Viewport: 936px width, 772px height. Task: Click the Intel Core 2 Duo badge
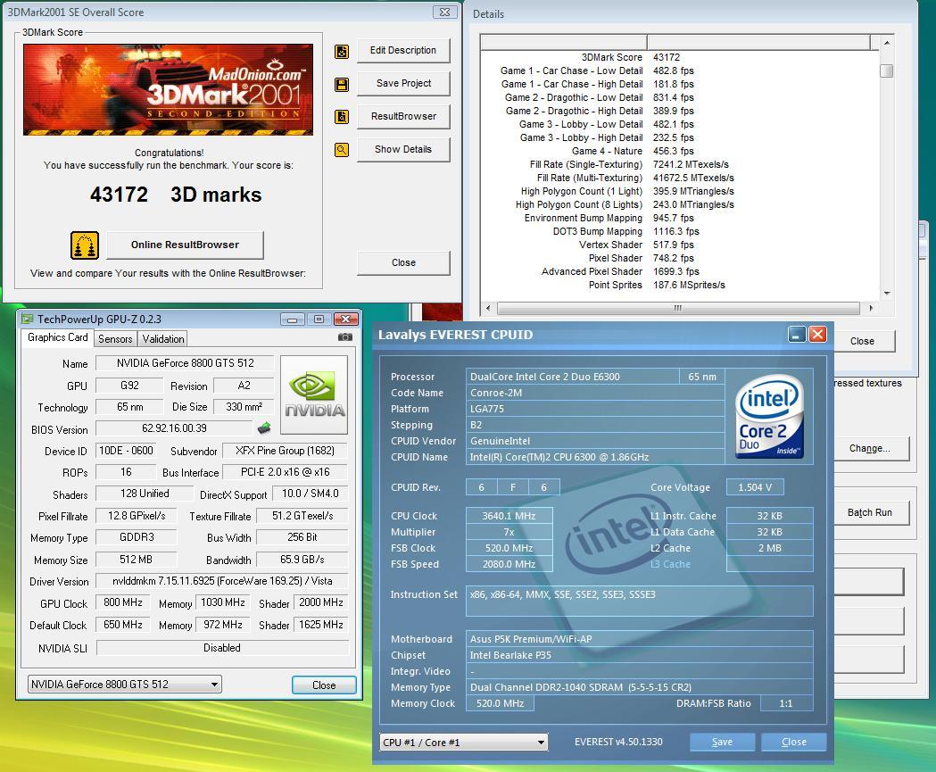[769, 416]
